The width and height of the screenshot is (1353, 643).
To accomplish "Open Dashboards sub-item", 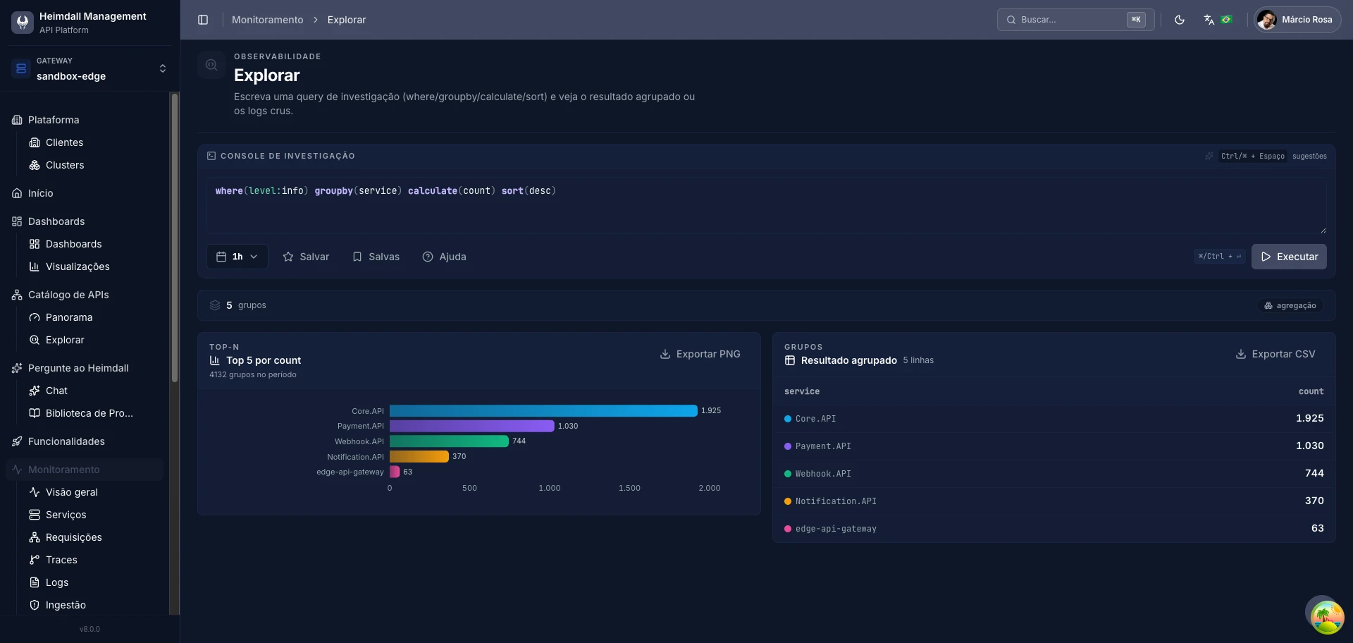I will 73,244.
